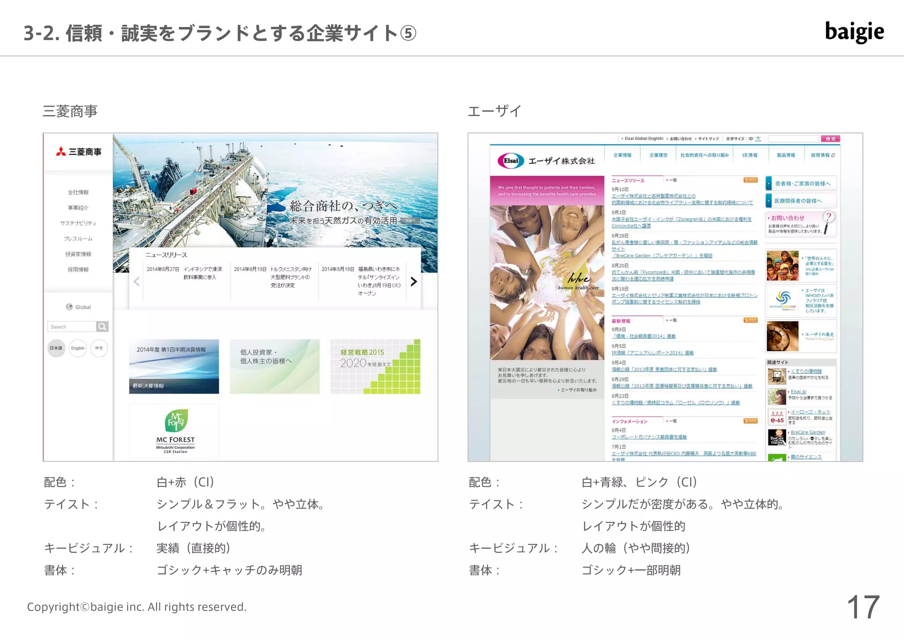This screenshot has width=904, height=639.
Task: Open 社会的責任への取り組み tab
Action: 704,155
